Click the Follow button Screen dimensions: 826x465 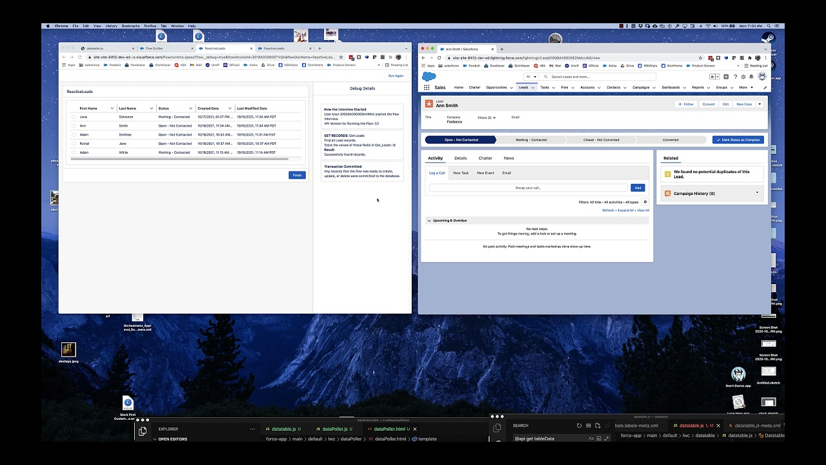click(686, 104)
